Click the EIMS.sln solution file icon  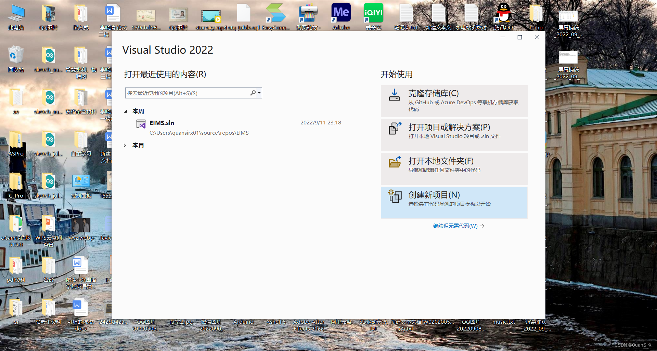[141, 124]
